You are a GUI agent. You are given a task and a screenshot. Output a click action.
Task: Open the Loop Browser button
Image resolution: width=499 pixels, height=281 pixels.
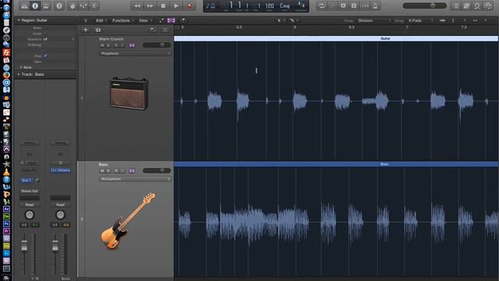pyautogui.click(x=477, y=5)
